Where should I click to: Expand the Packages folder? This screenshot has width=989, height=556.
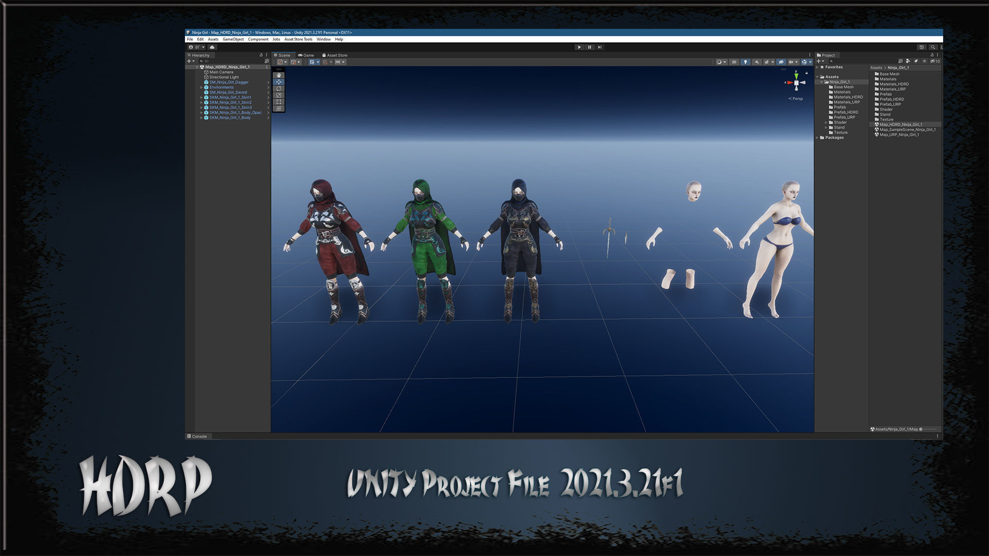(817, 138)
